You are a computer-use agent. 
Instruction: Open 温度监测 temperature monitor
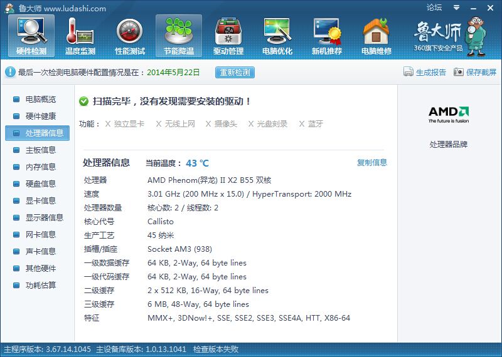pos(80,36)
